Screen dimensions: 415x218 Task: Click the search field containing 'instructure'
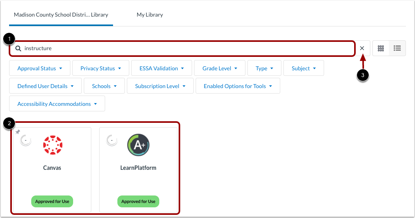tap(182, 49)
